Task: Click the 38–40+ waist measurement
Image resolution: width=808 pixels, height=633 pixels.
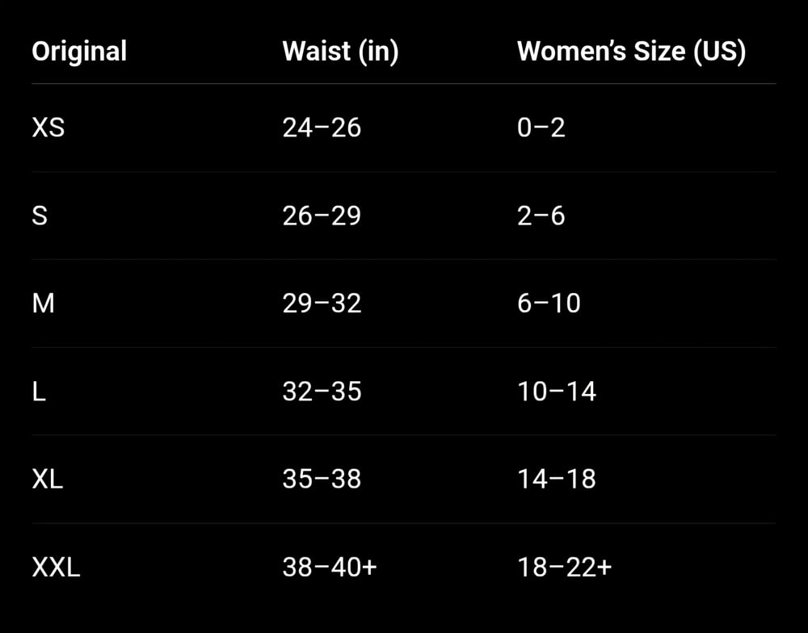Action: [x=330, y=567]
